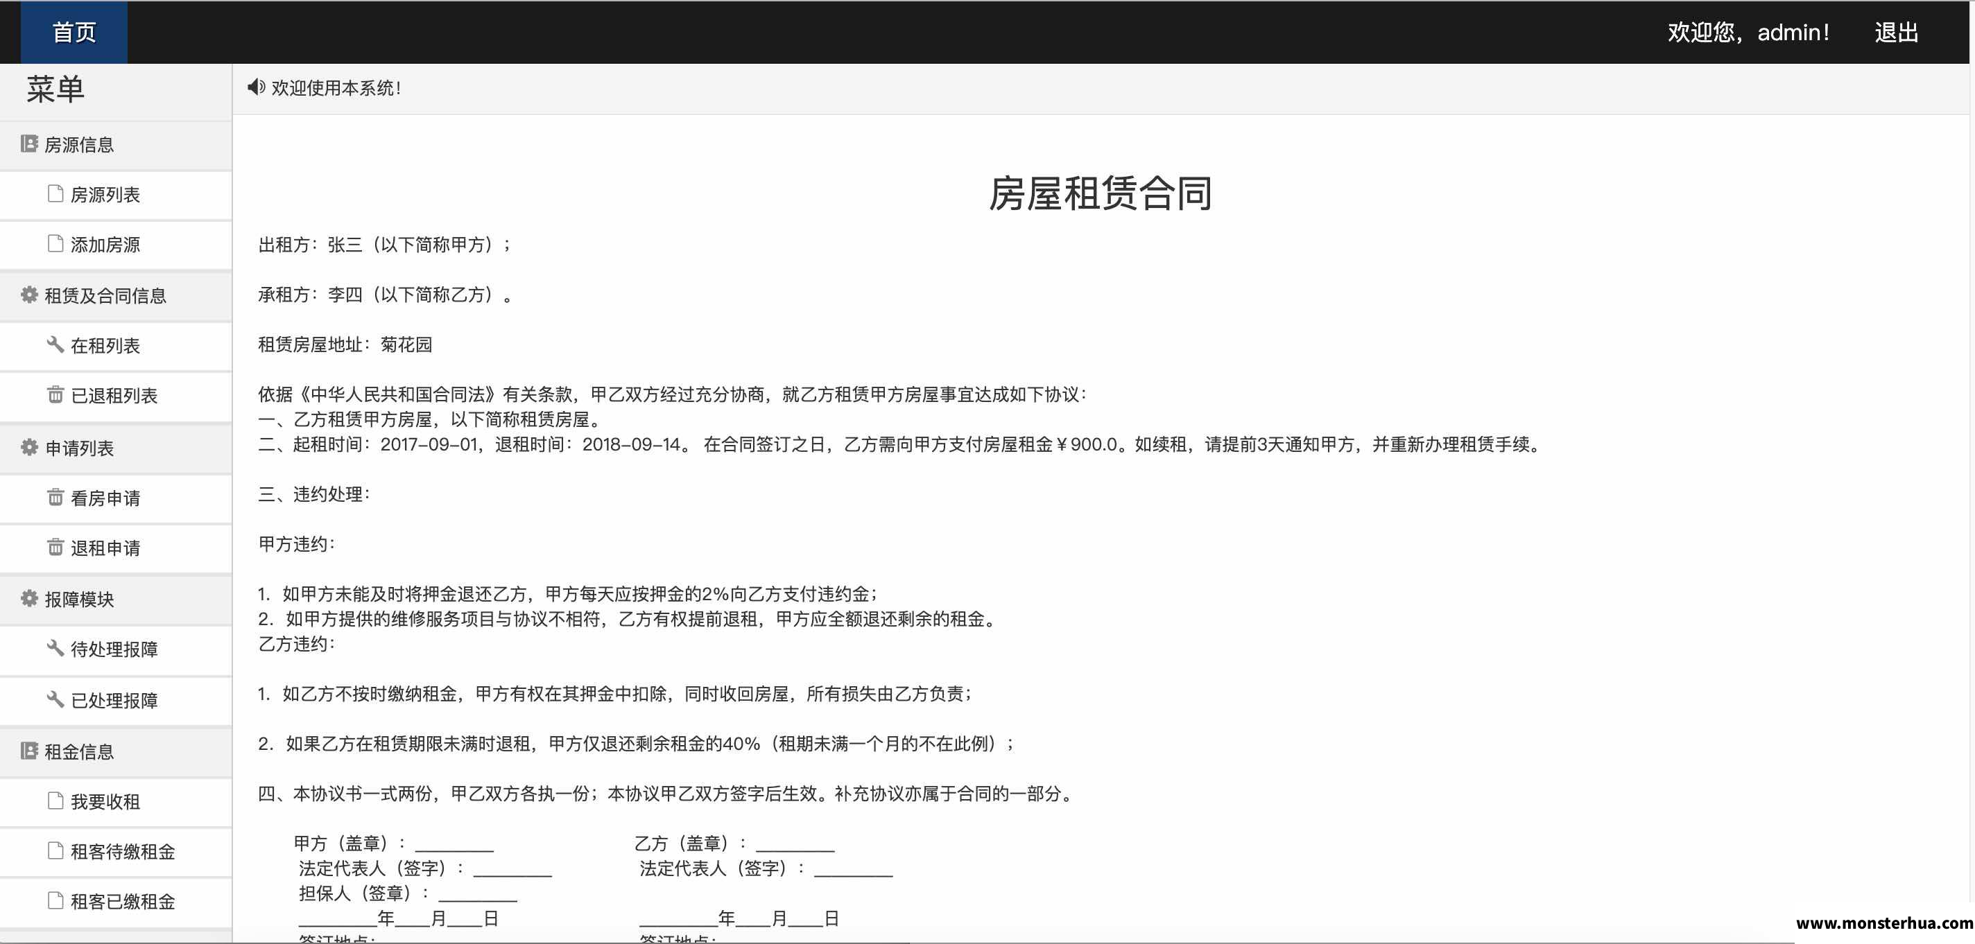1975x944 pixels.
Task: Open 添加房源 menu item
Action: (x=116, y=245)
